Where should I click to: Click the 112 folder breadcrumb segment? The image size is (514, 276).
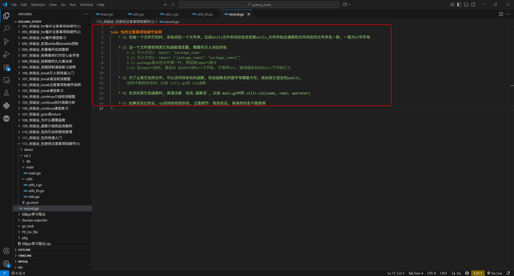125,22
